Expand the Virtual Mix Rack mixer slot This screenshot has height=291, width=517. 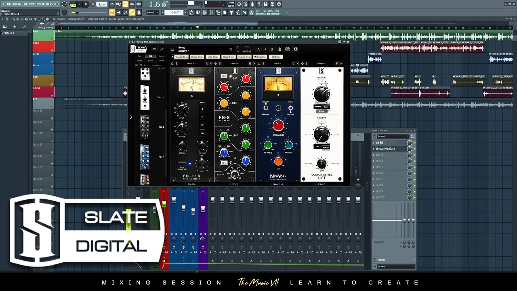coord(374,149)
